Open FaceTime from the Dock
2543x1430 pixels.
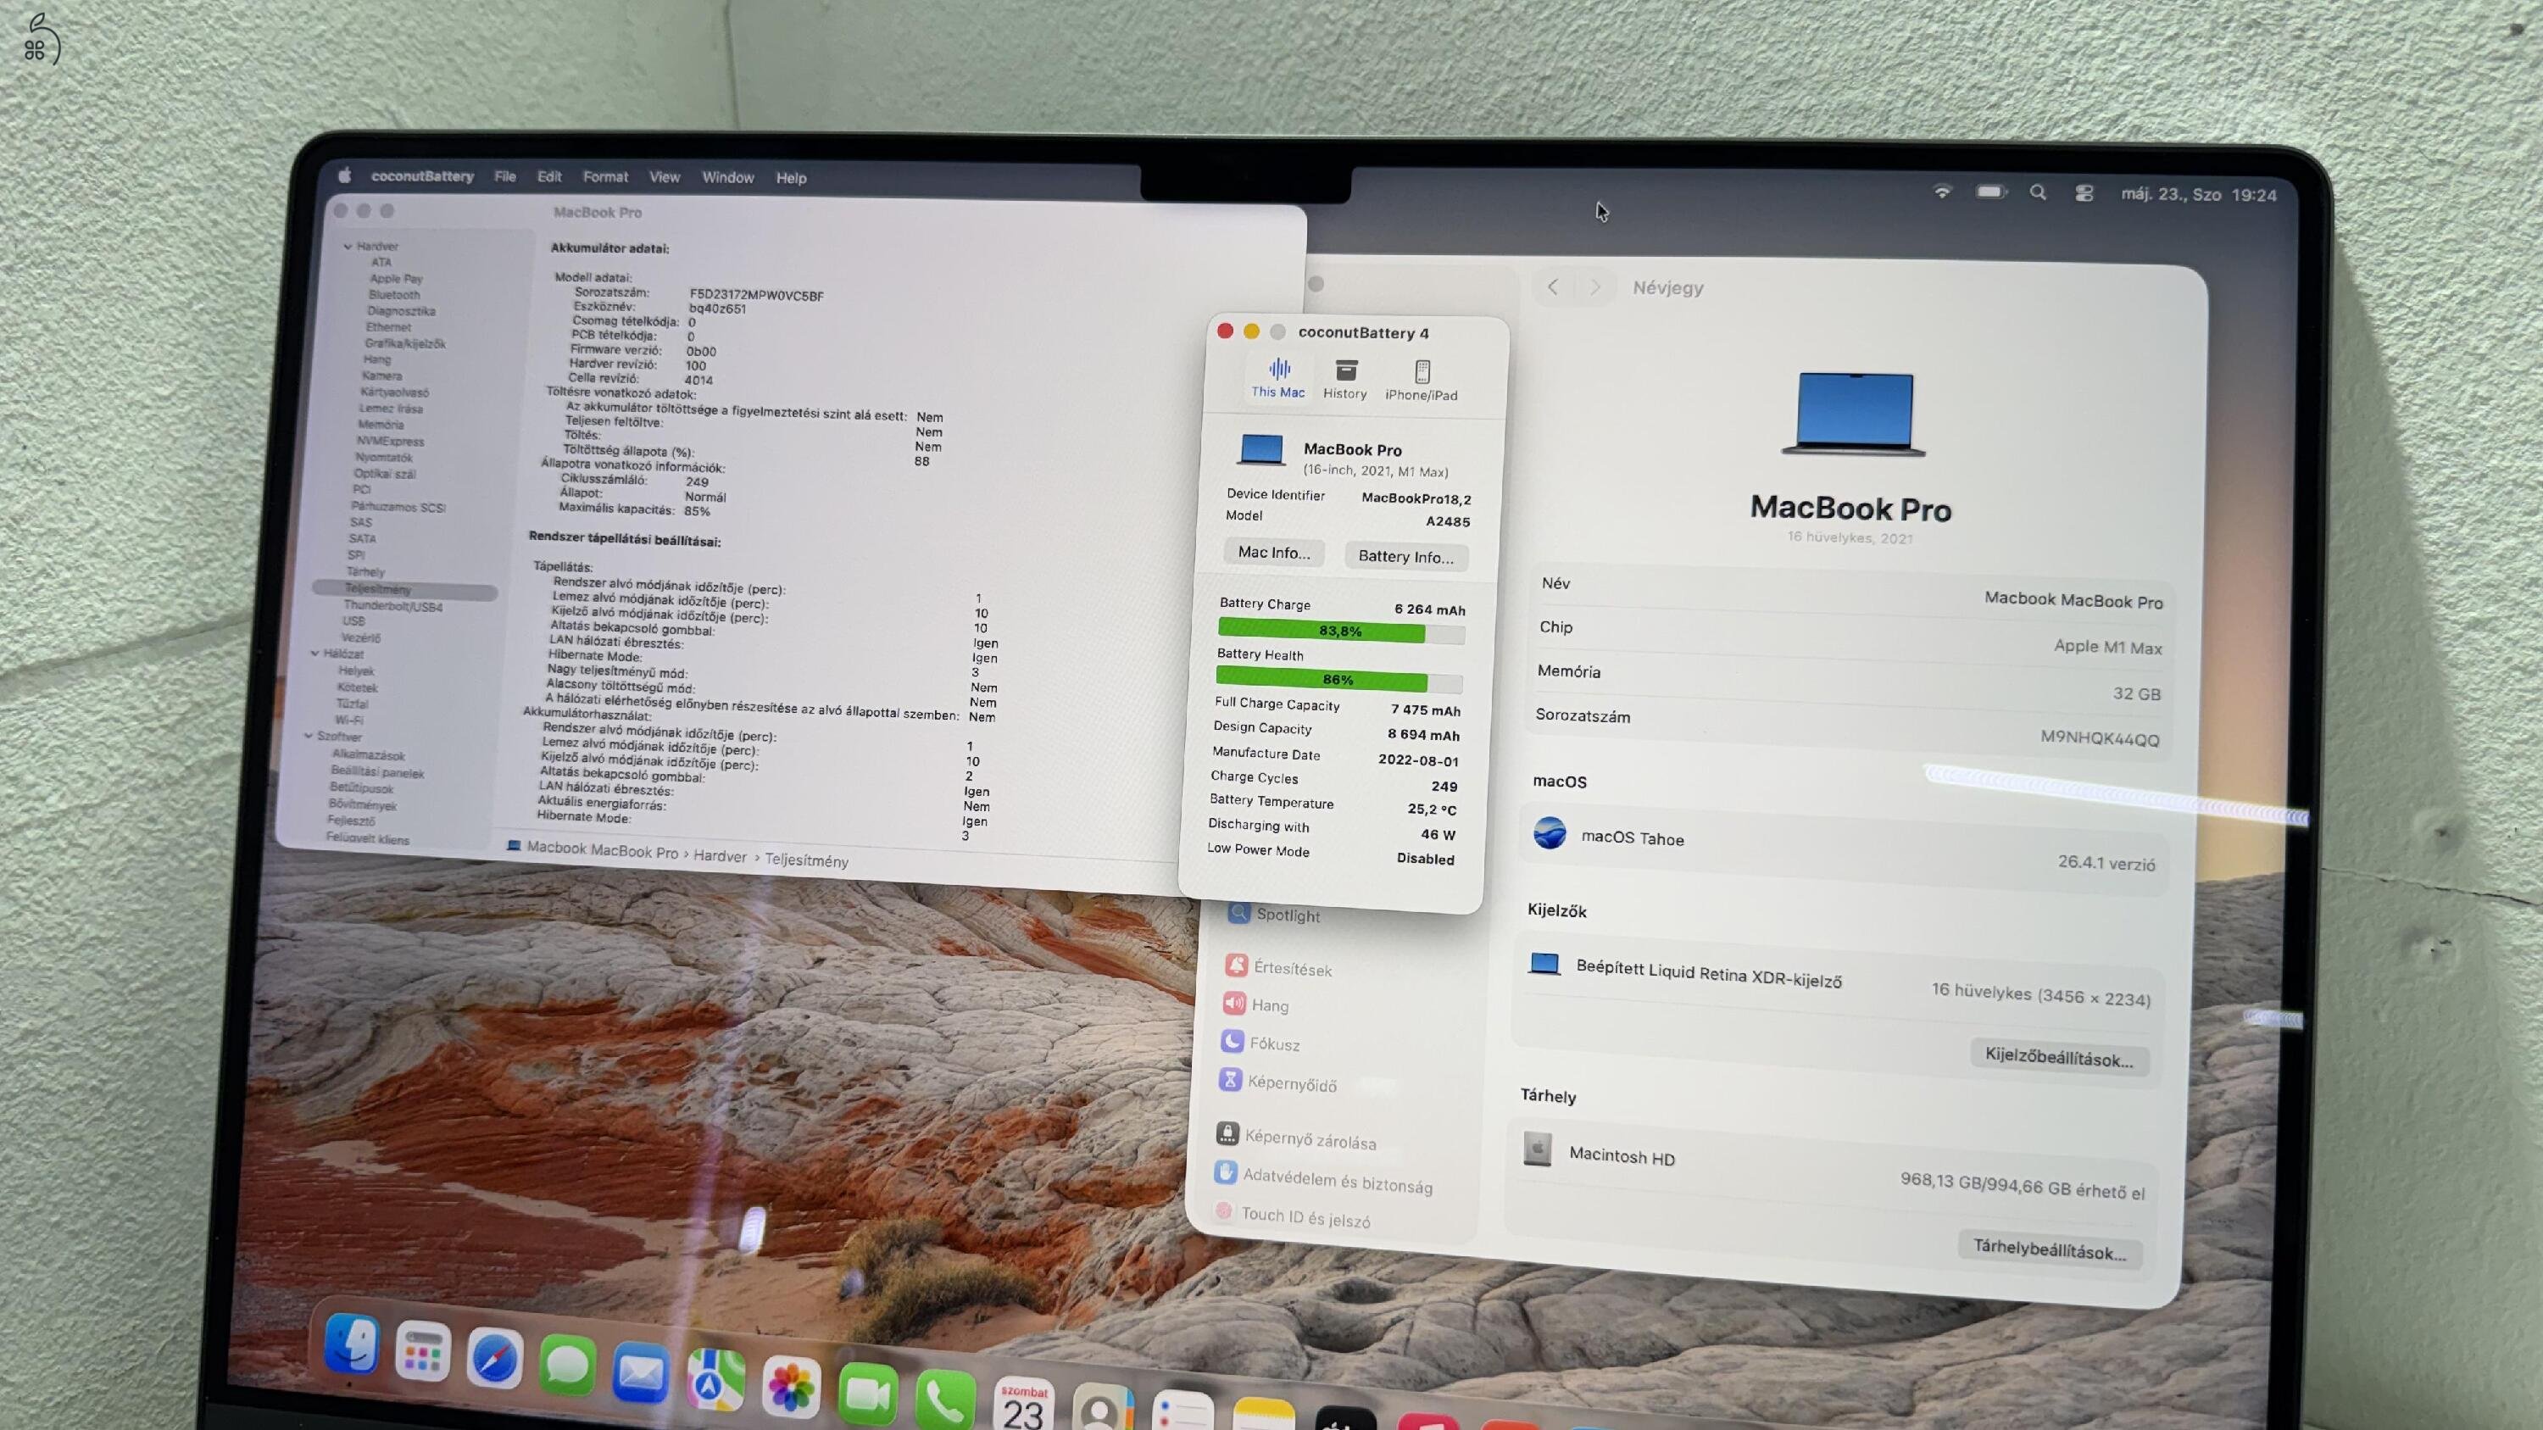[868, 1395]
